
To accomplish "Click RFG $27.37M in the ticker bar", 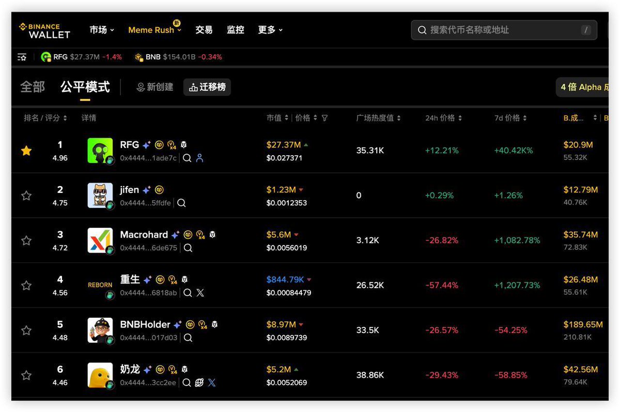I will [81, 57].
